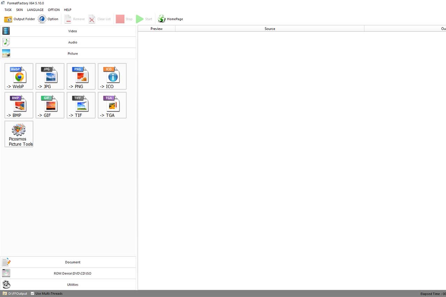This screenshot has width=446, height=297.
Task: Expand the Utilities category panel
Action: pos(68,284)
